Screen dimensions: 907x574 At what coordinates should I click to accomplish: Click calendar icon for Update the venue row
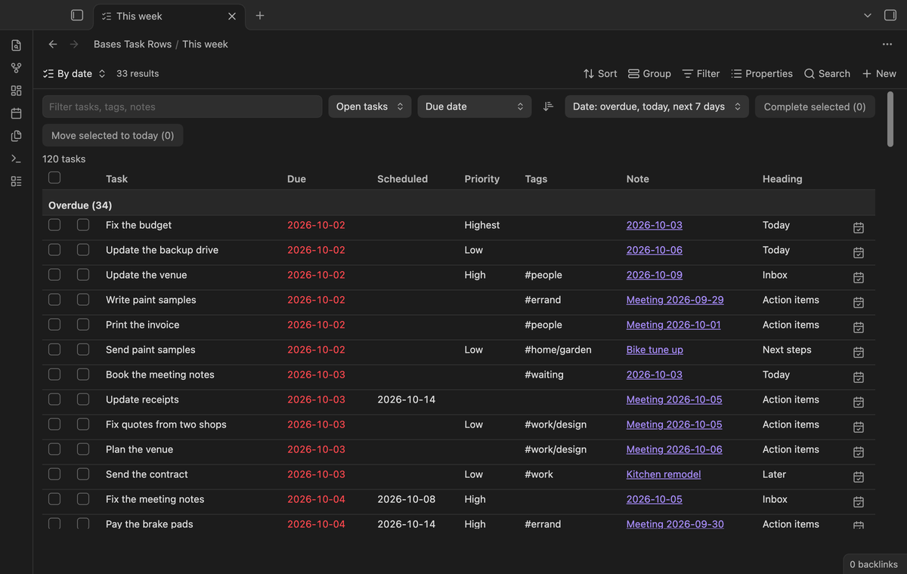tap(859, 277)
